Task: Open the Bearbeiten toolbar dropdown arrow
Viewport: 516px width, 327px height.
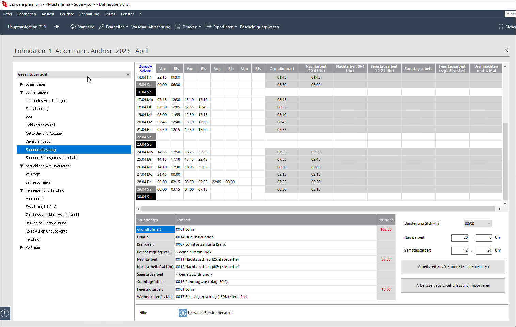Action: [x=127, y=27]
